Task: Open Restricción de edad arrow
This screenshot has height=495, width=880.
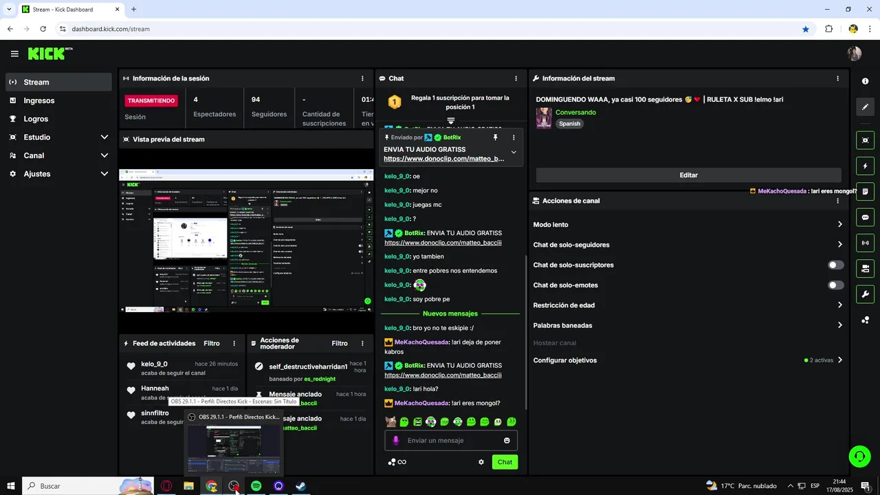Action: 839,305
